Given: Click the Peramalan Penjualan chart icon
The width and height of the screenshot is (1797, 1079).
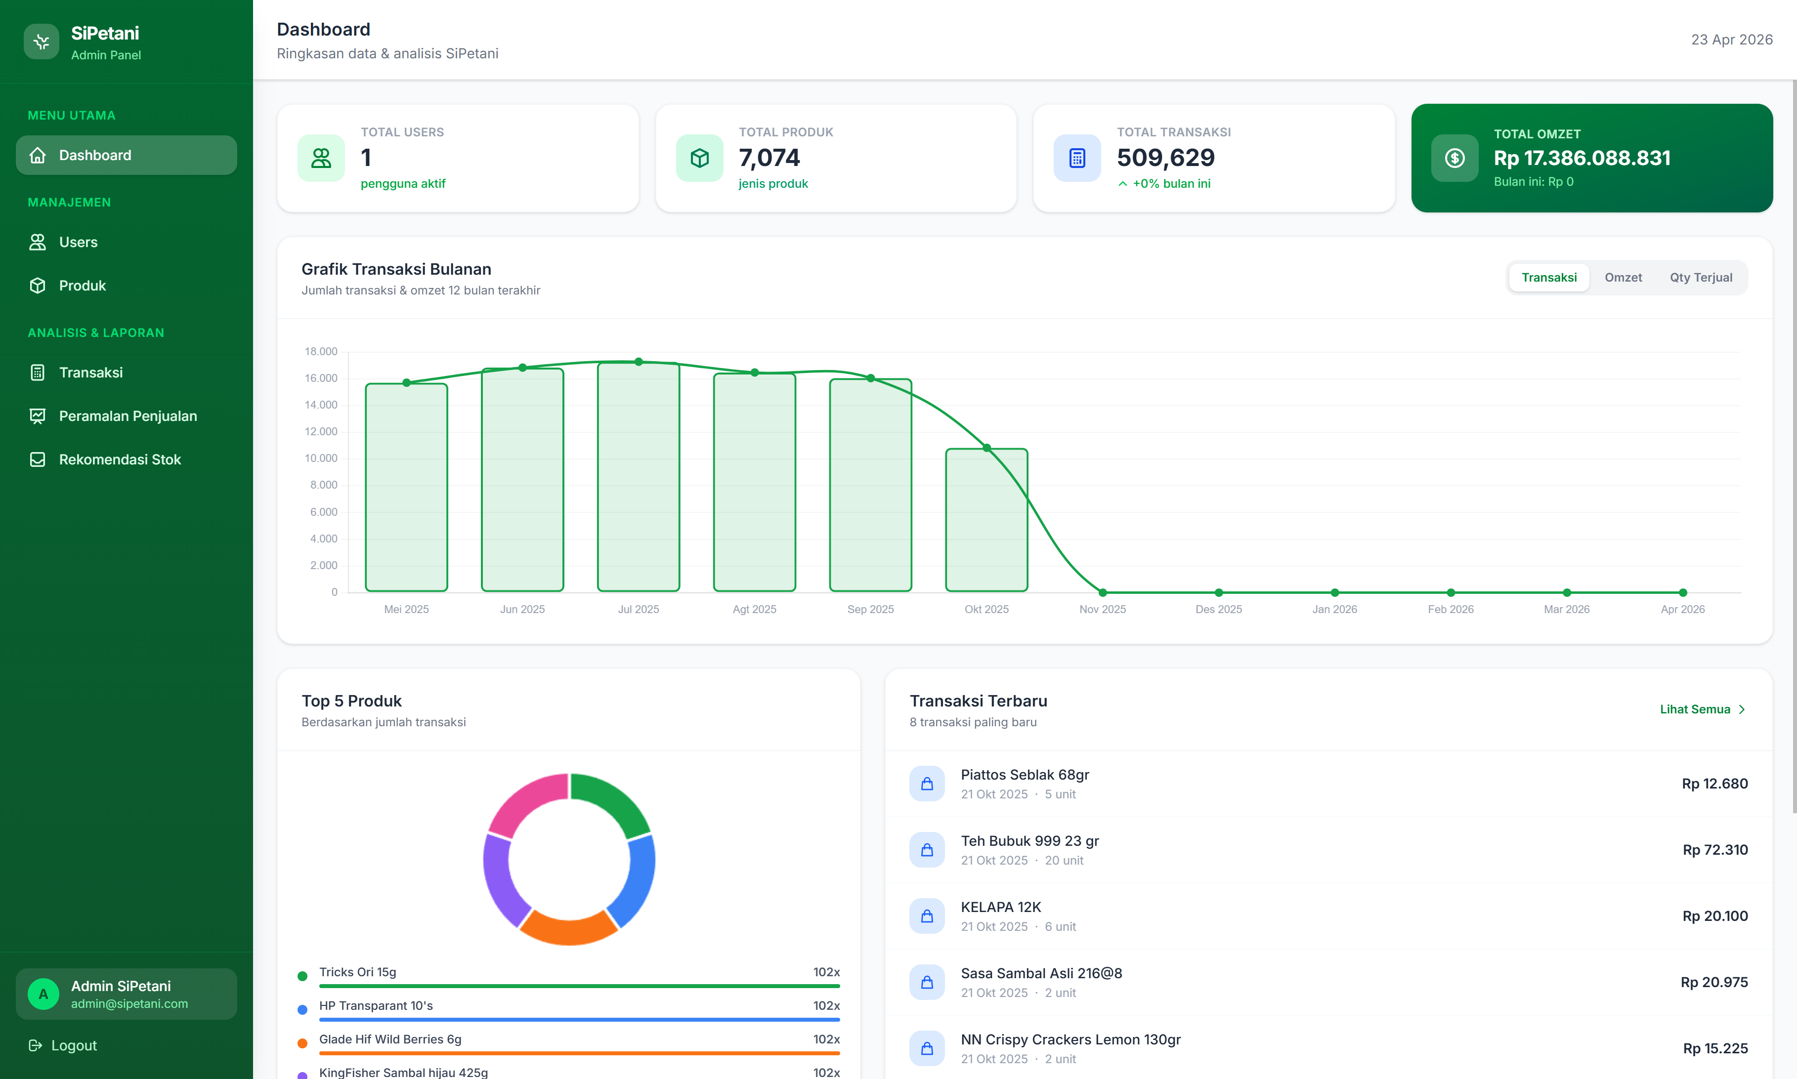Looking at the screenshot, I should click(38, 416).
